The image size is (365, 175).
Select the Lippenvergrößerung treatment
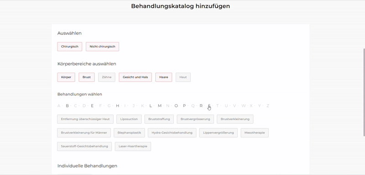click(x=219, y=133)
